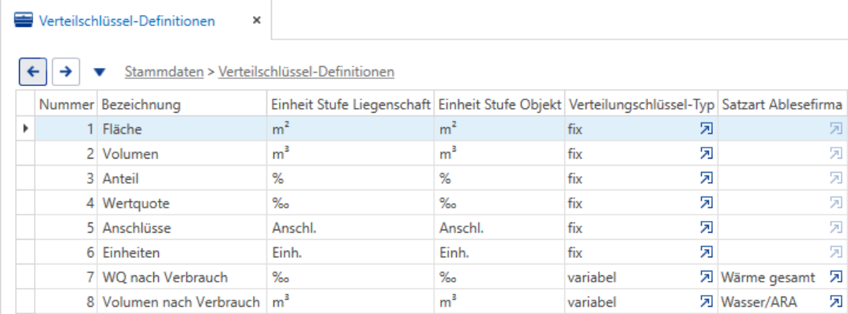Select the Volumen cell in row 2
848x314 pixels.
(182, 153)
